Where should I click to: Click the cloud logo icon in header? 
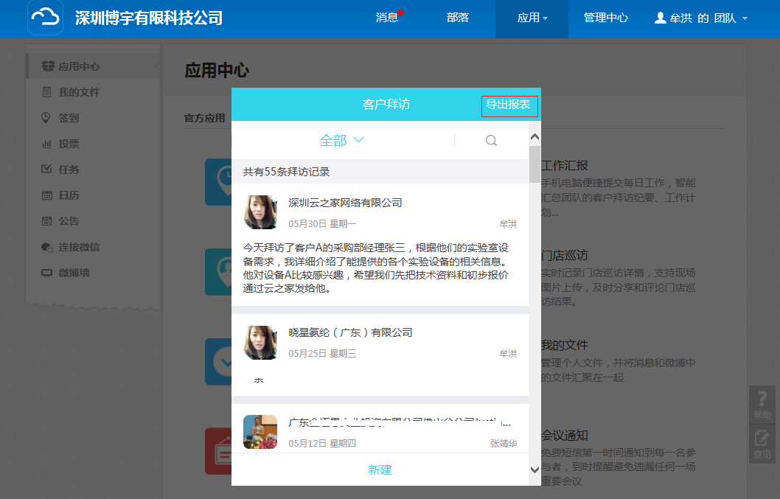click(x=46, y=18)
